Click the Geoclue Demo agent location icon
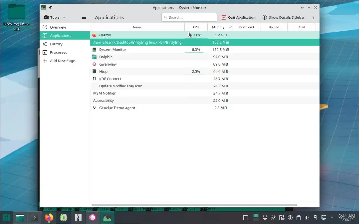The image size is (359, 224). pyautogui.click(x=94, y=108)
